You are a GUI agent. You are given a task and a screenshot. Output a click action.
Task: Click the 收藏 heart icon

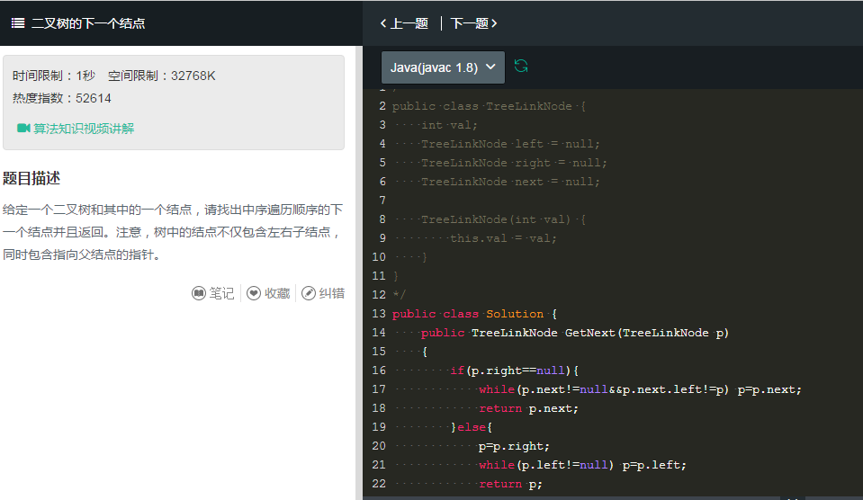pyautogui.click(x=254, y=293)
